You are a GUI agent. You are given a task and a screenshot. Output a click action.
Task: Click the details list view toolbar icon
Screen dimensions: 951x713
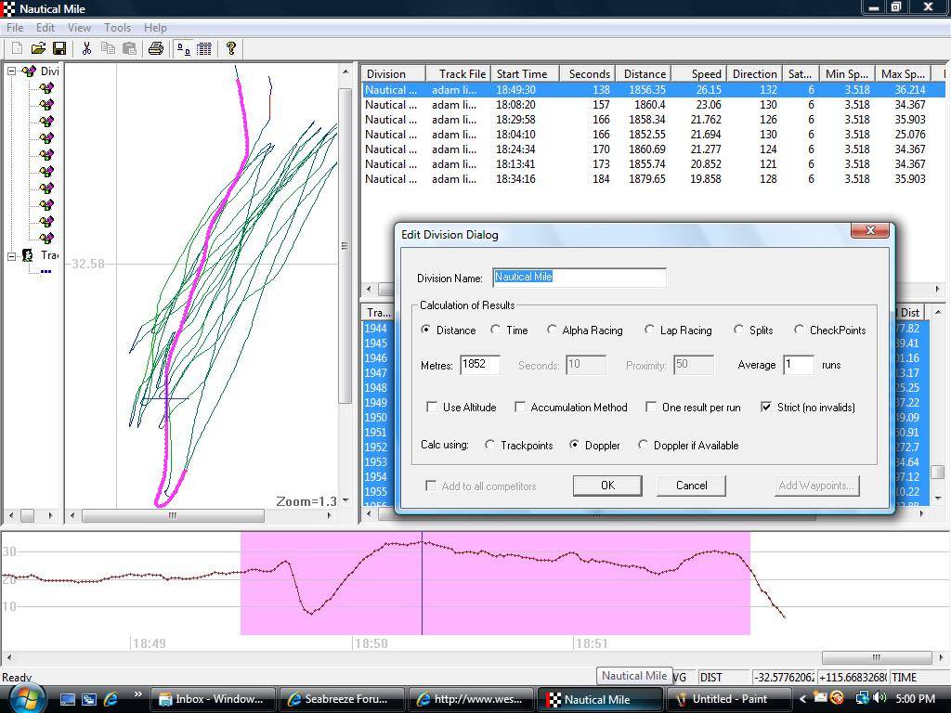(204, 48)
